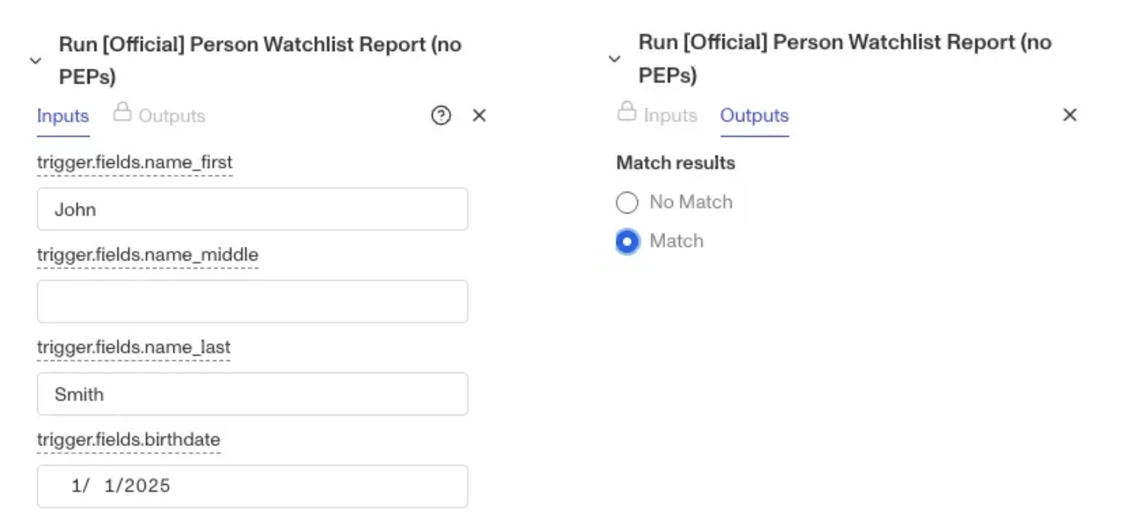Close the left Inputs panel
The width and height of the screenshot is (1129, 532).
click(479, 116)
